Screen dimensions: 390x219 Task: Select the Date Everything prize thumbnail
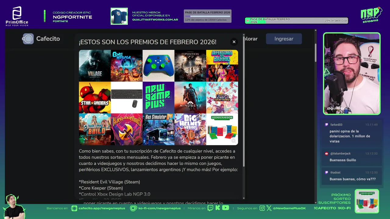[x=222, y=97]
